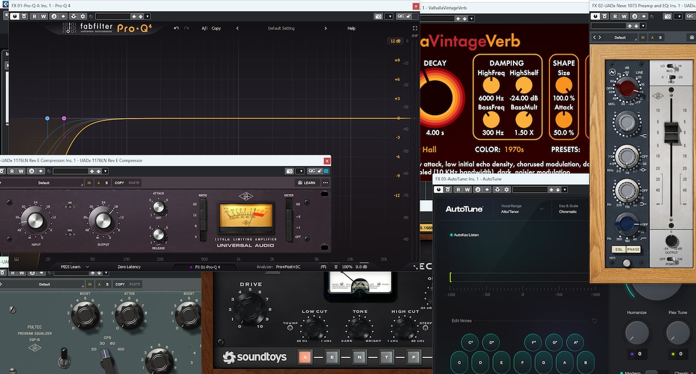This screenshot has width=696, height=374.
Task: Click COPY on the 1176LN toolbar
Action: tap(119, 183)
